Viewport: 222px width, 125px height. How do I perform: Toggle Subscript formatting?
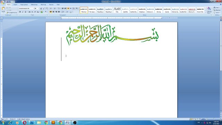tap(32, 12)
